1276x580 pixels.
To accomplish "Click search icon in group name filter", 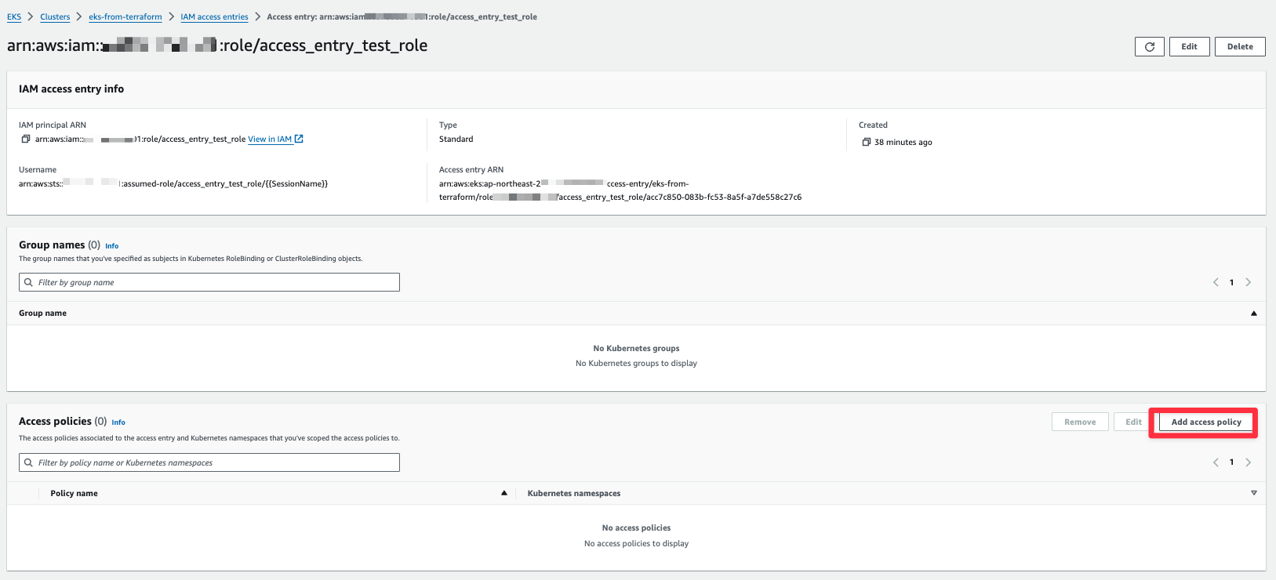I will (x=29, y=282).
